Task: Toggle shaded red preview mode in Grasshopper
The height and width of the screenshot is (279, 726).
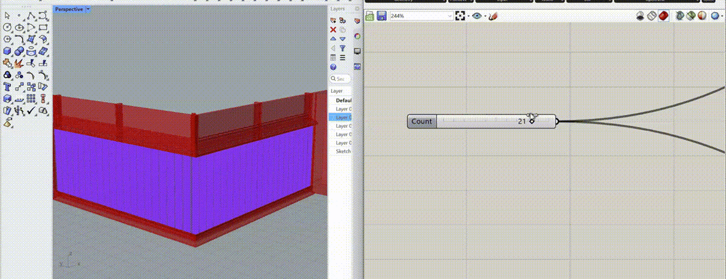Action: (664, 16)
